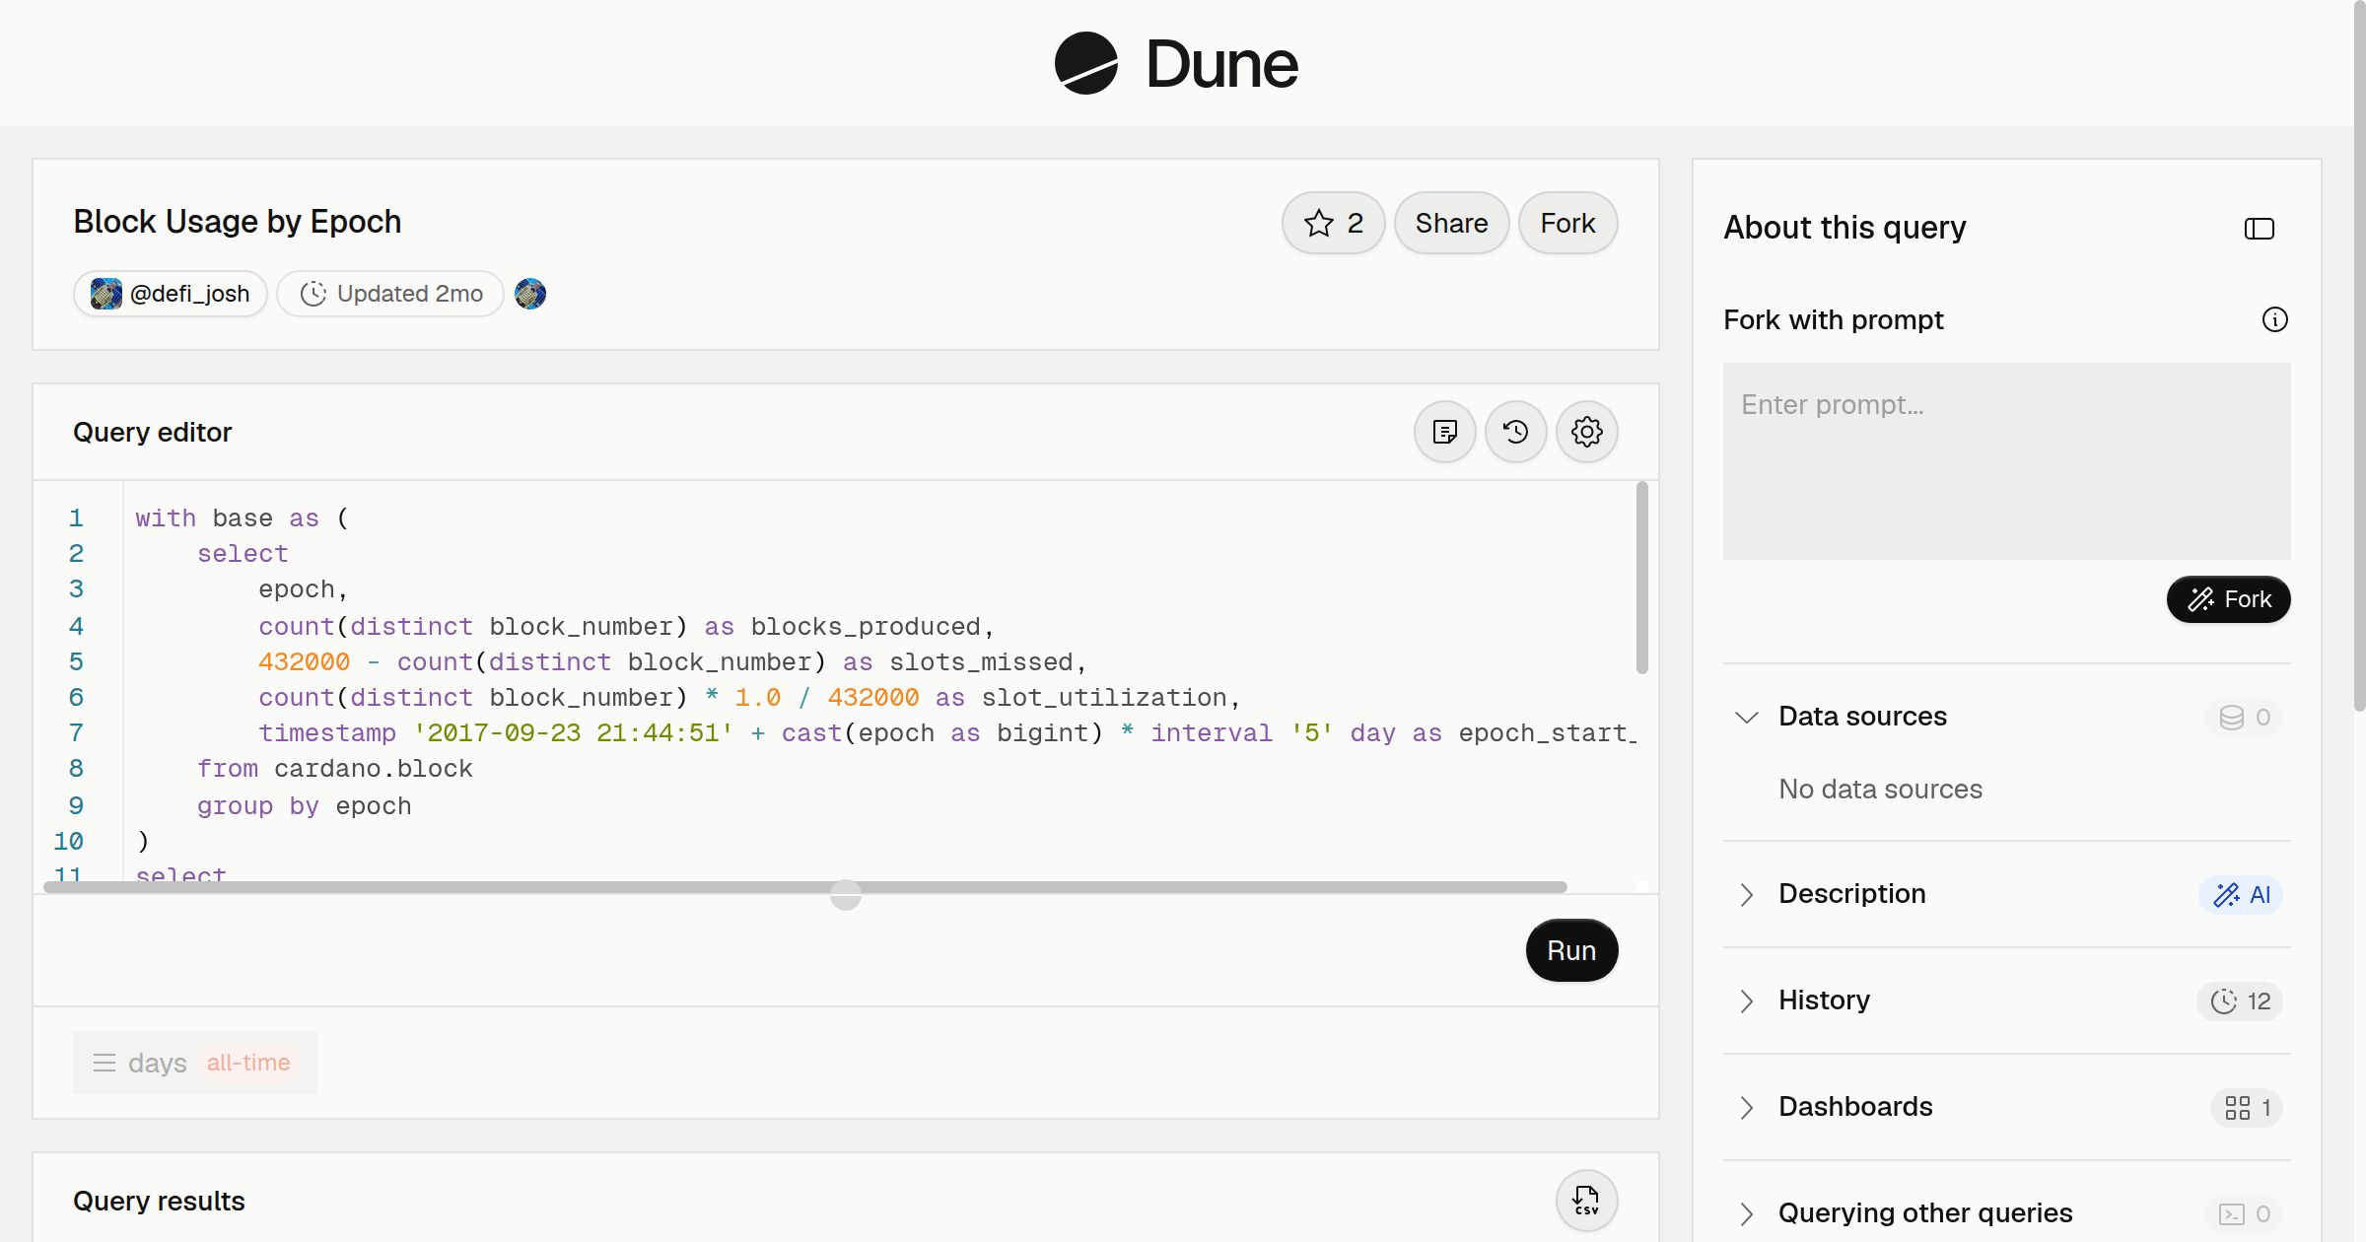This screenshot has height=1242, width=2366.
Task: Expand the Dashboards section
Action: (x=1747, y=1107)
